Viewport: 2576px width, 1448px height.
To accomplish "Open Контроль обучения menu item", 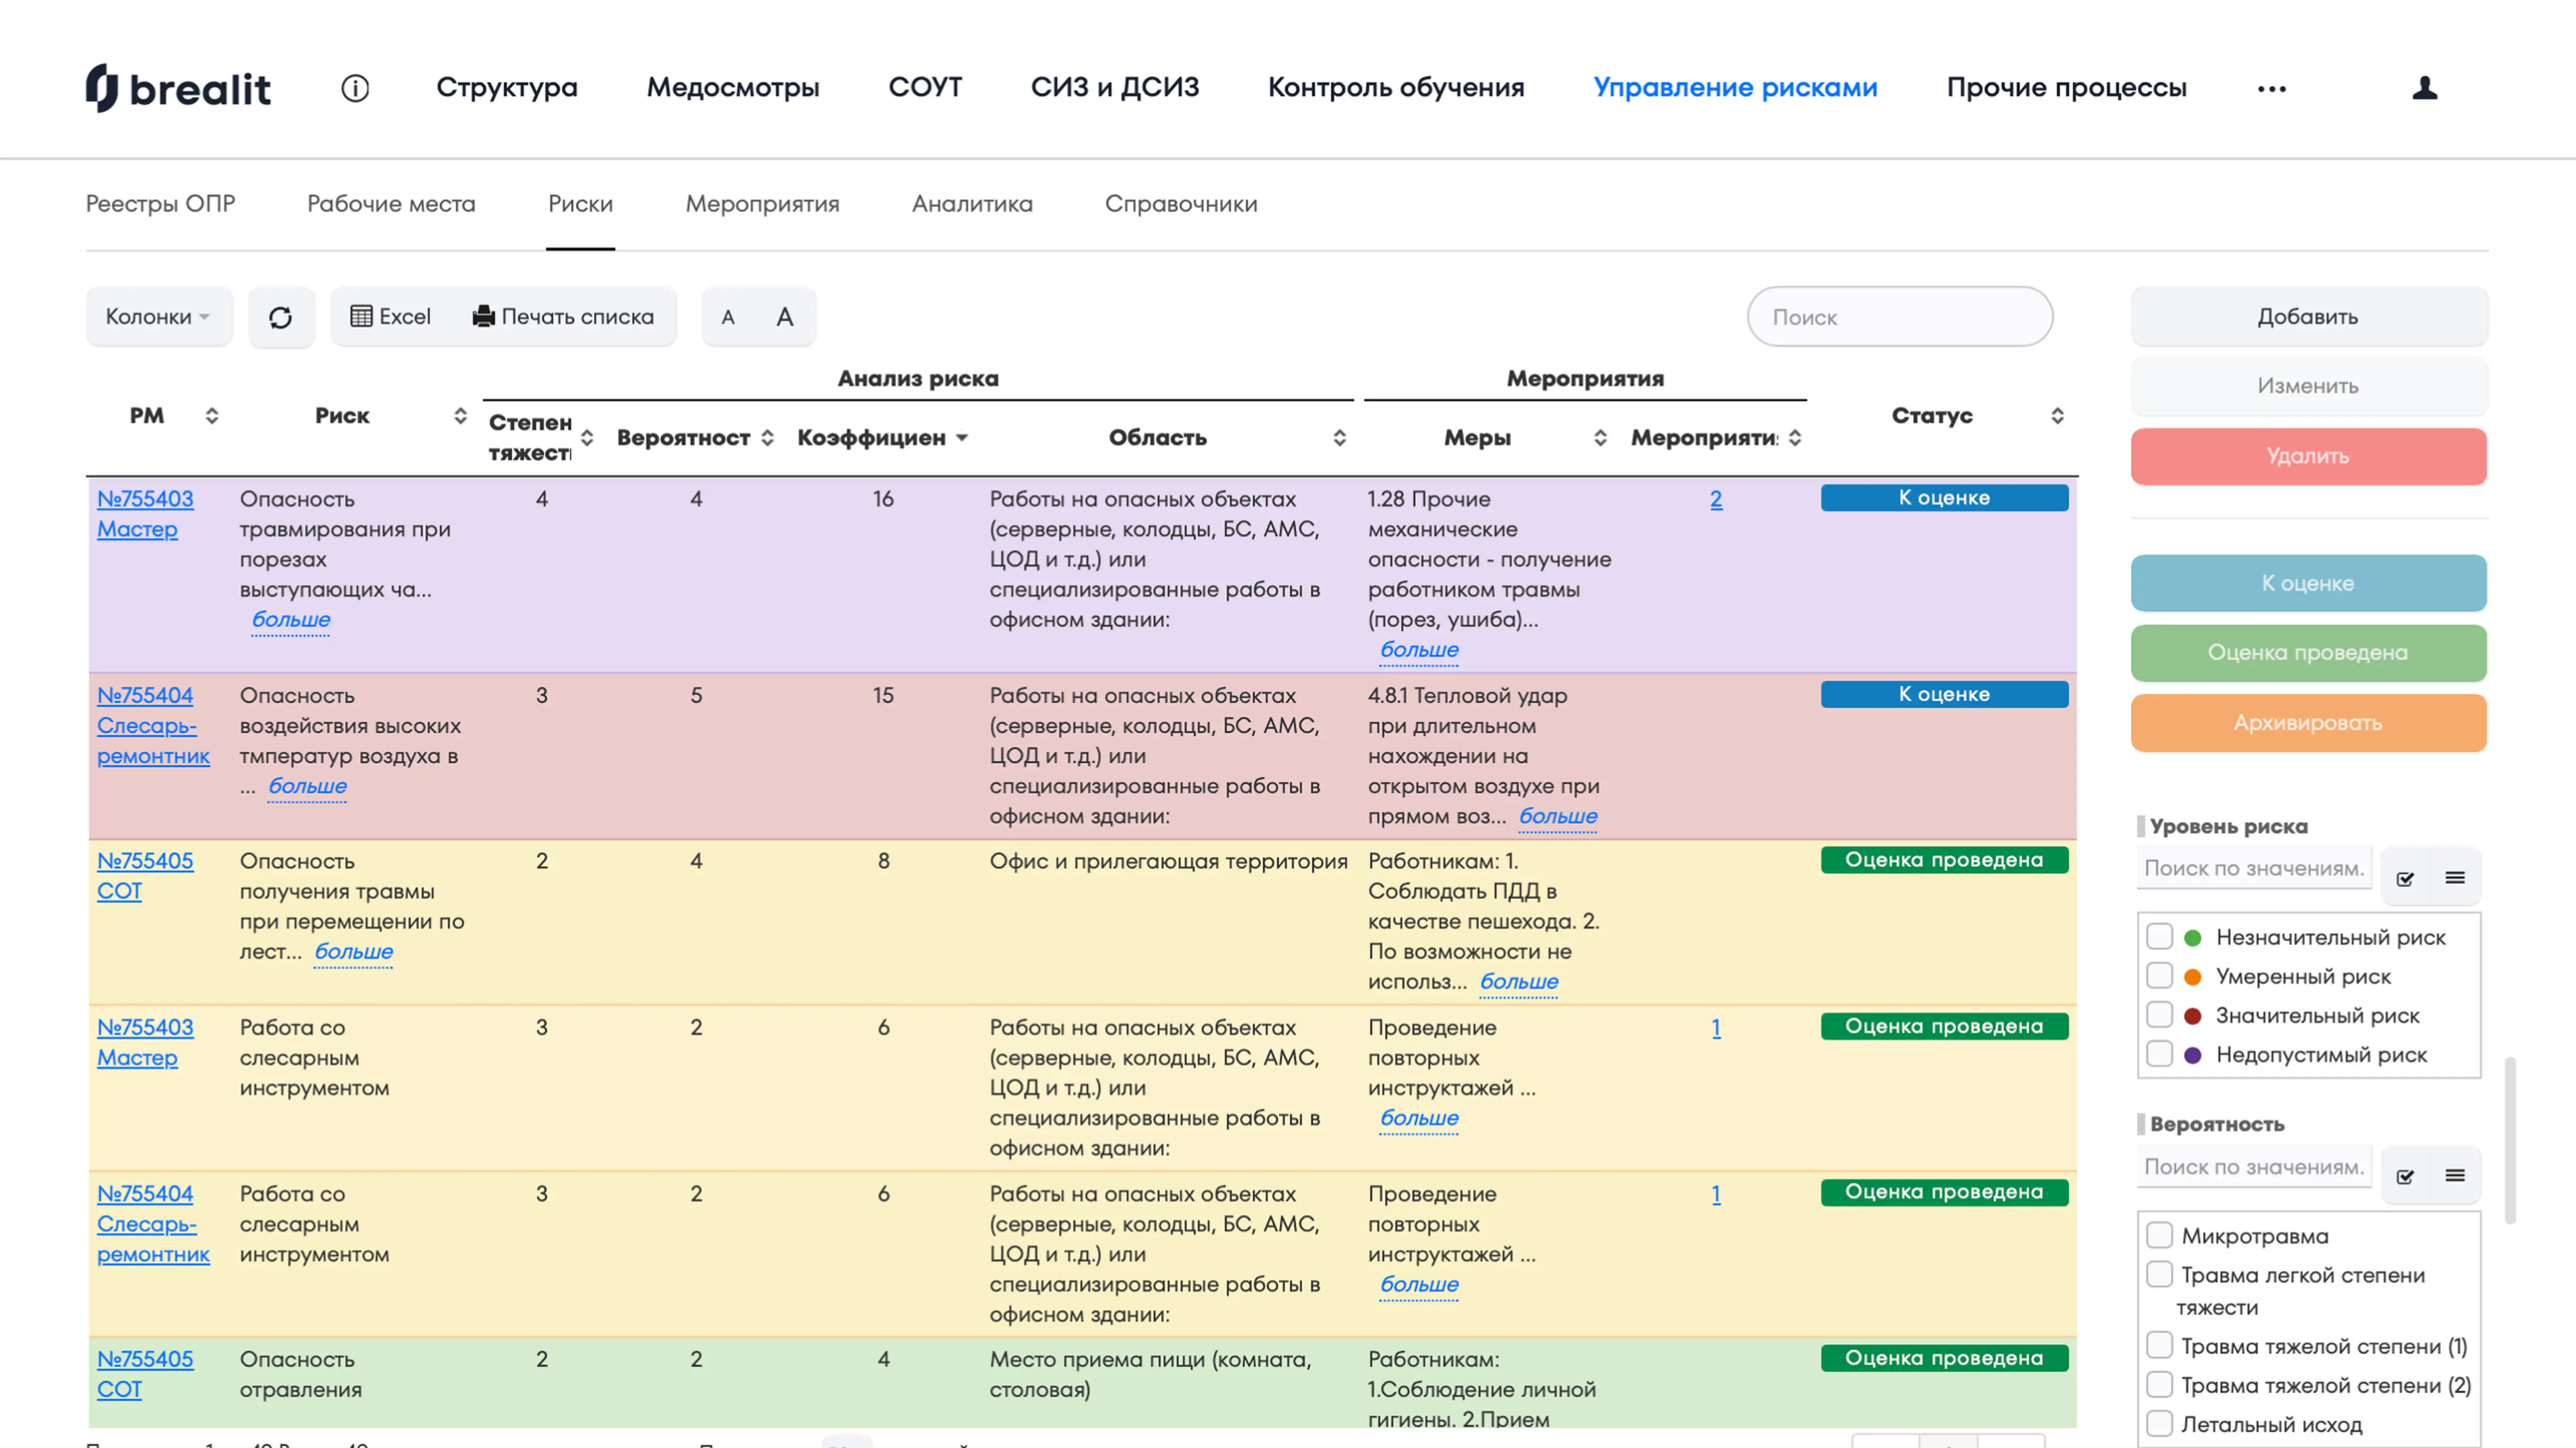I will point(1395,88).
